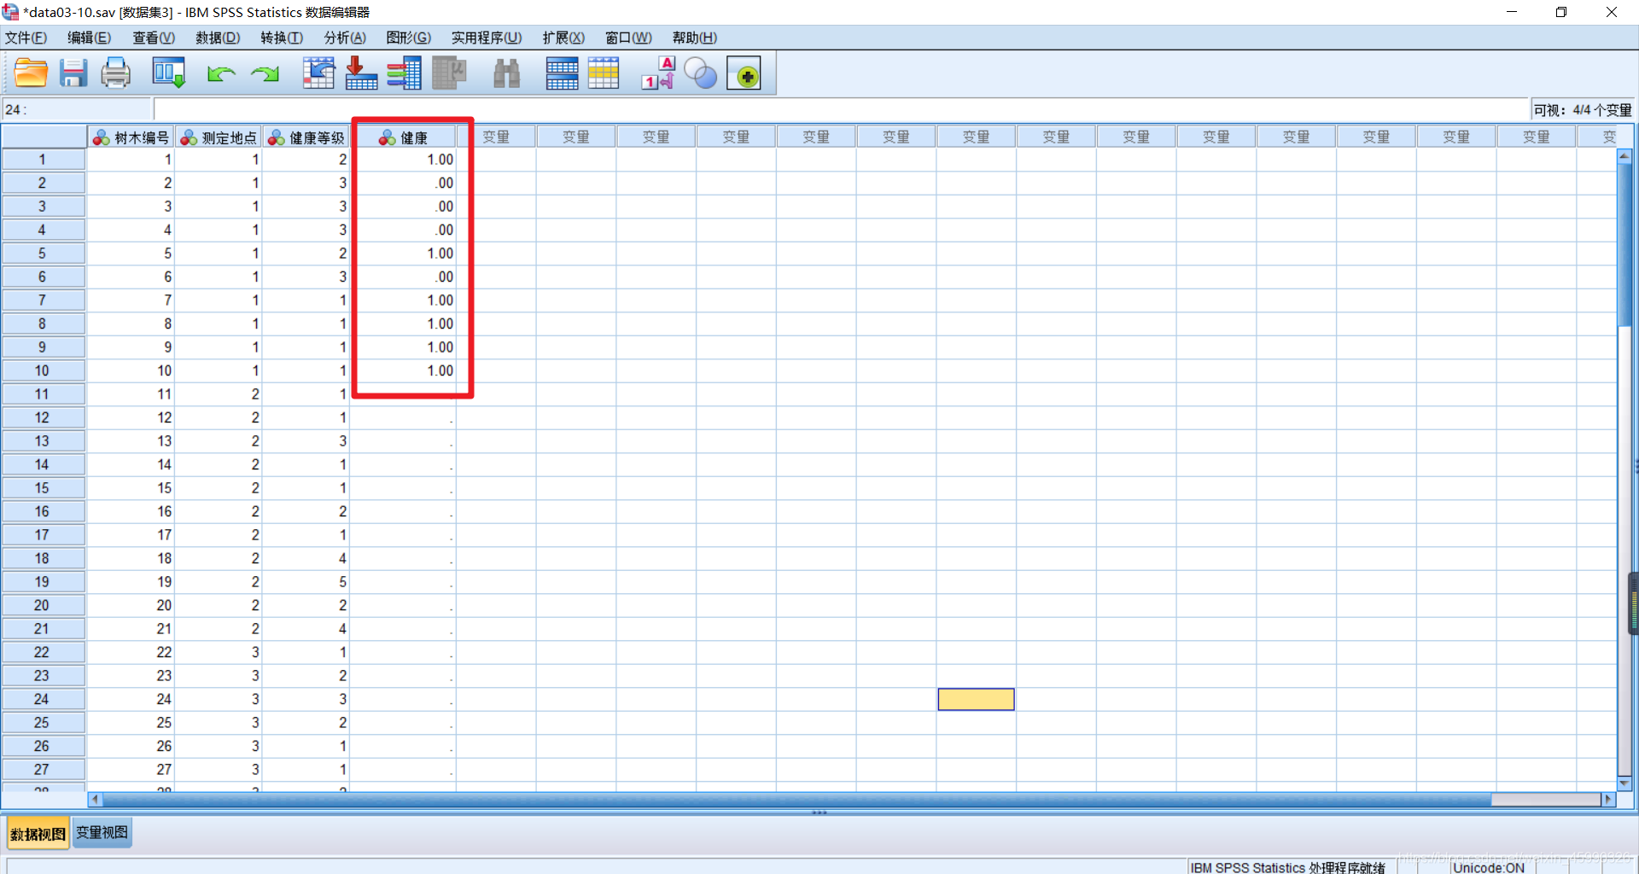Viewport: 1639px width, 874px height.
Task: Click the missing 健康 cell in row 11
Action: click(404, 394)
